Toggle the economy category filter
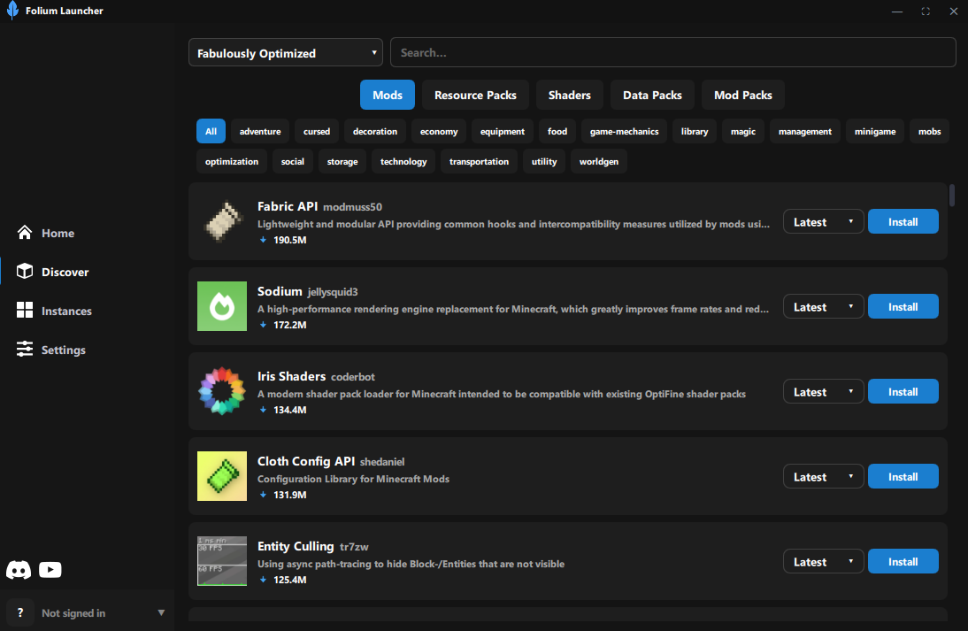This screenshot has height=631, width=968. pyautogui.click(x=439, y=132)
